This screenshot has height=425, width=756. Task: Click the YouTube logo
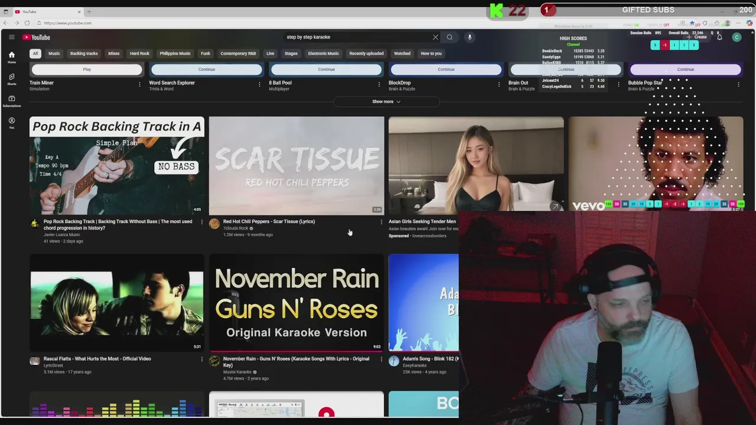point(37,37)
